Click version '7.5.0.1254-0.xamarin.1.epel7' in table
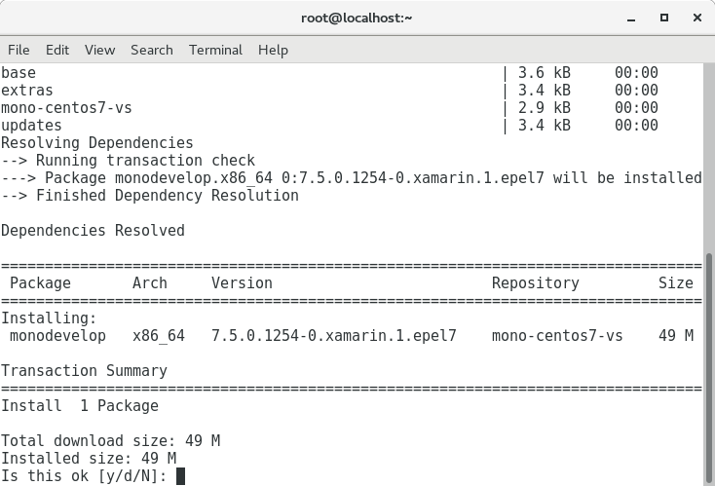This screenshot has height=486, width=715. click(x=334, y=336)
